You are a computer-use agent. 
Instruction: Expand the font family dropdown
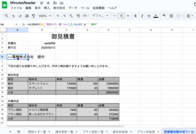tap(100, 16)
